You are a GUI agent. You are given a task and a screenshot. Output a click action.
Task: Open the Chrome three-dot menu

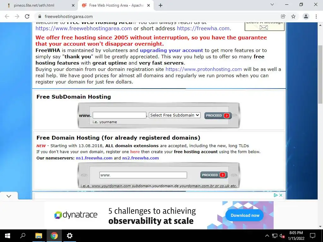[316, 16]
